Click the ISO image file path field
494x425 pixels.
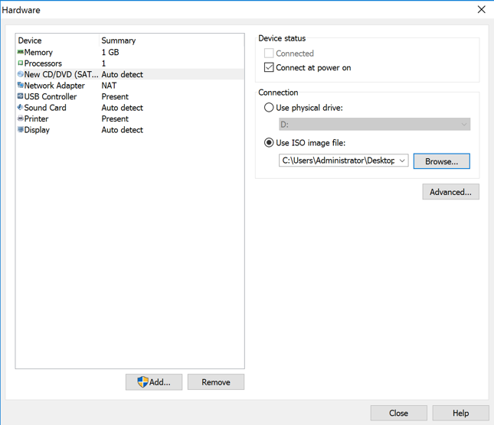[x=338, y=161]
